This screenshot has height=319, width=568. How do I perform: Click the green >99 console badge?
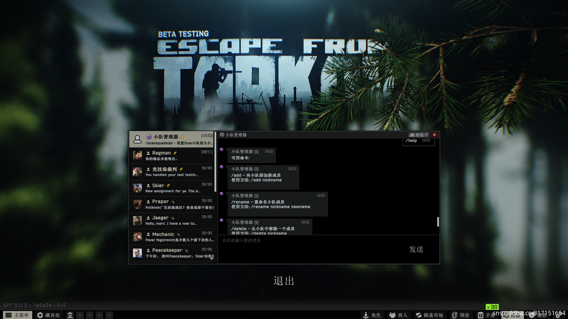pyautogui.click(x=492, y=307)
